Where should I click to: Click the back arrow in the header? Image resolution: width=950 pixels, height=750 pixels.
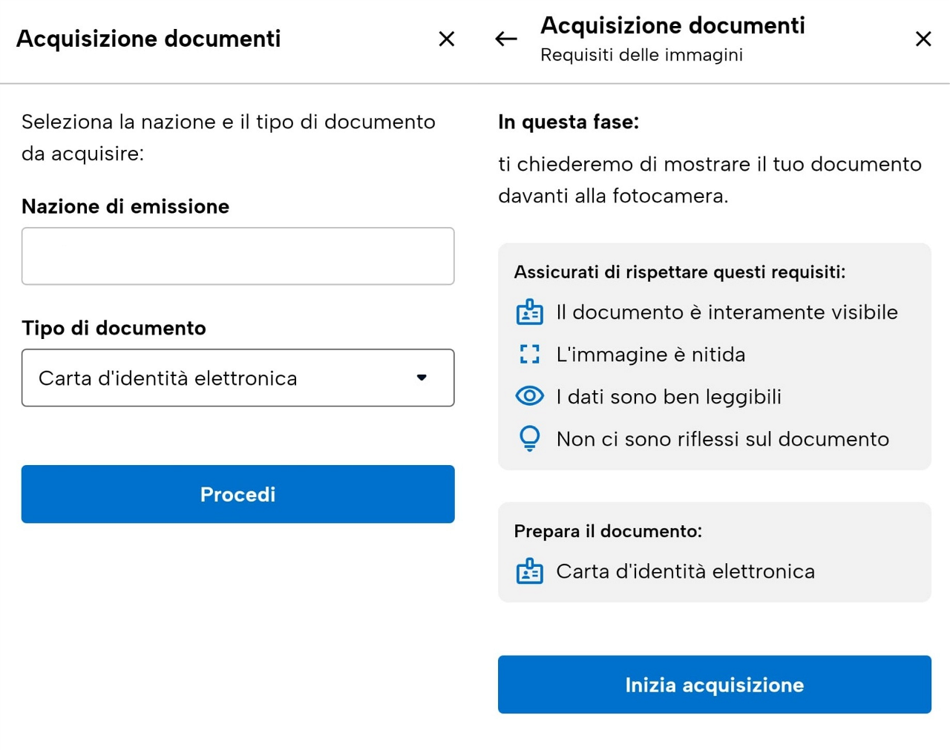coord(506,39)
